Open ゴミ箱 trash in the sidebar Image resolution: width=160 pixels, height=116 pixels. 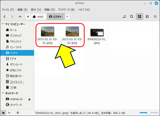click(17, 87)
